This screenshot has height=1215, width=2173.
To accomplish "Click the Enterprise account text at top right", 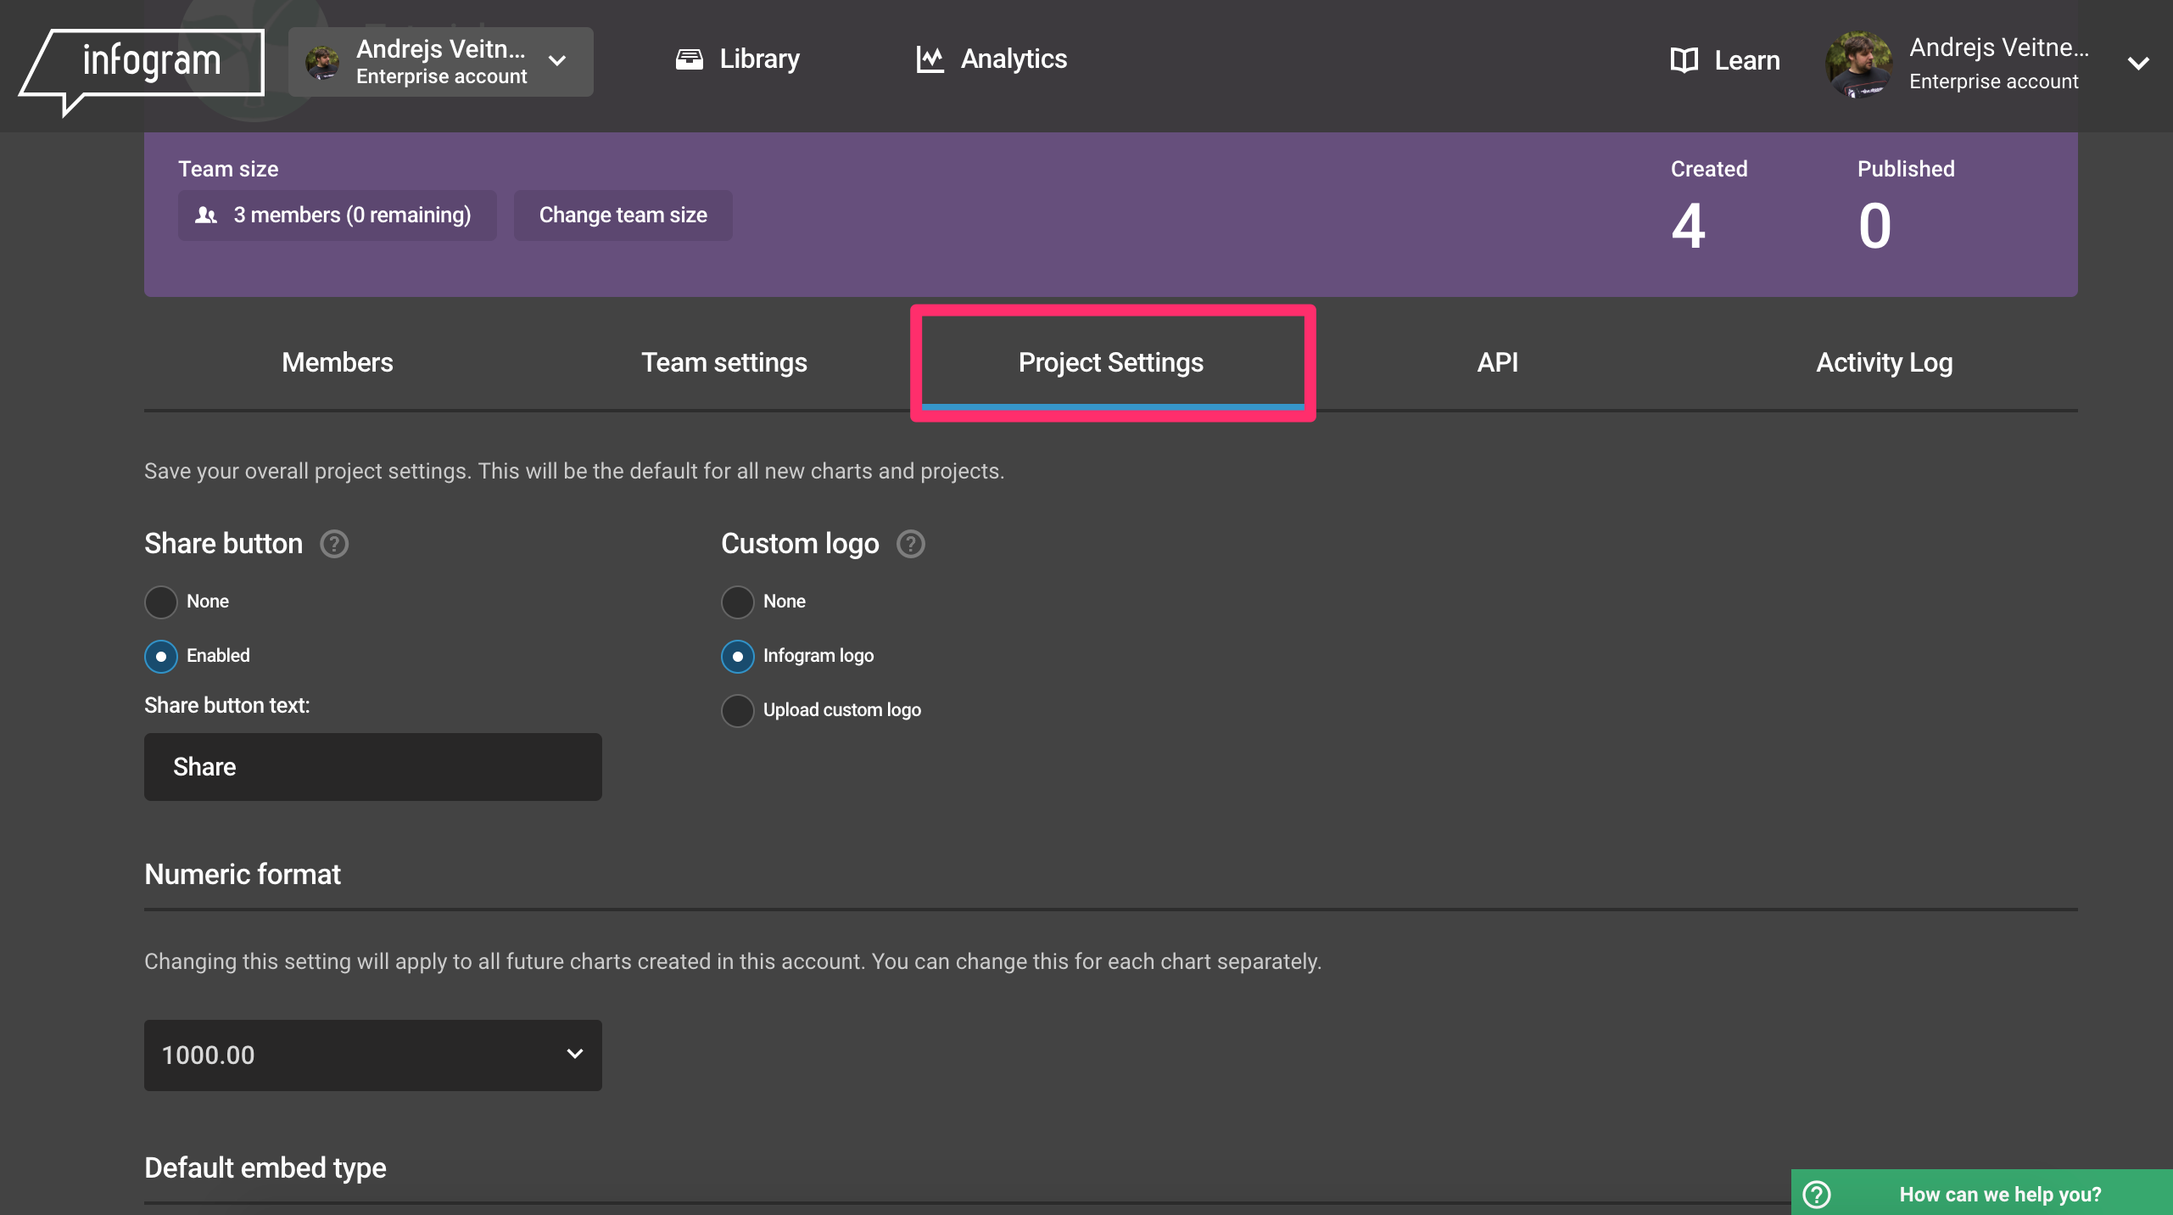I will point(1994,81).
